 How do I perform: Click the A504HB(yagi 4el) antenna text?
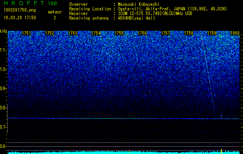[x=136, y=18]
